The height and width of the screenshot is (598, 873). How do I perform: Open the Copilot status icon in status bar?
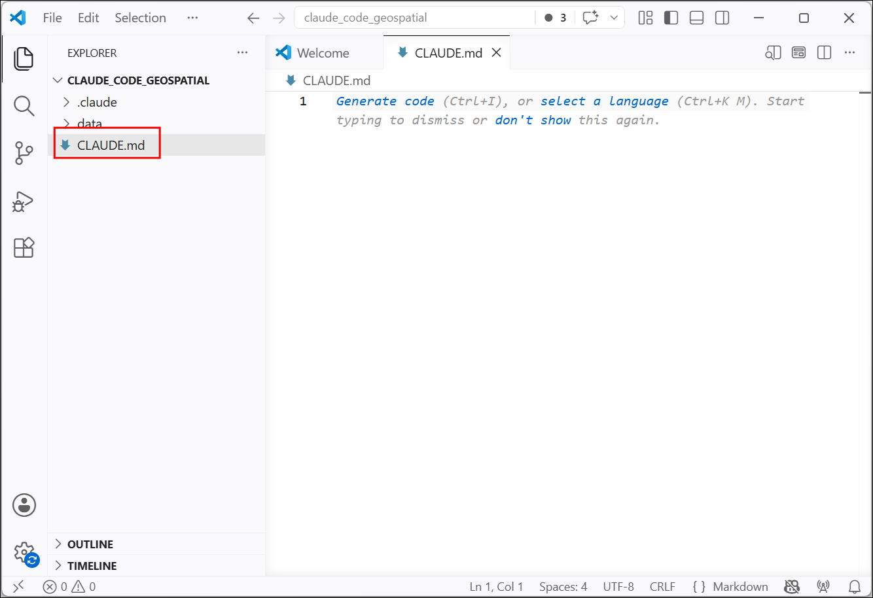pos(792,587)
